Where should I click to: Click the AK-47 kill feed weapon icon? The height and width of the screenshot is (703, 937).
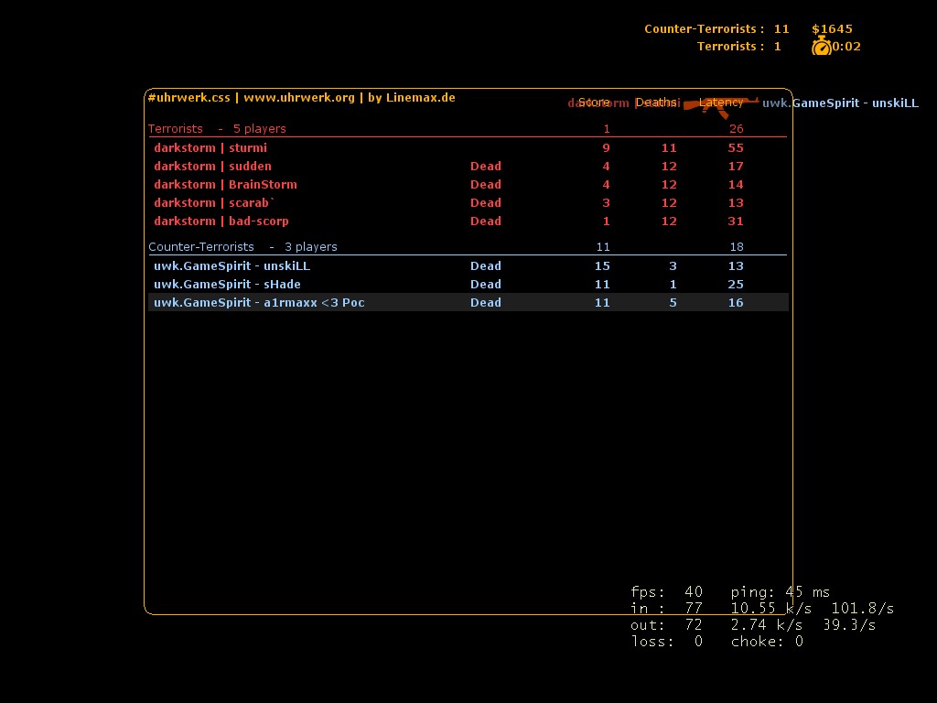[727, 105]
